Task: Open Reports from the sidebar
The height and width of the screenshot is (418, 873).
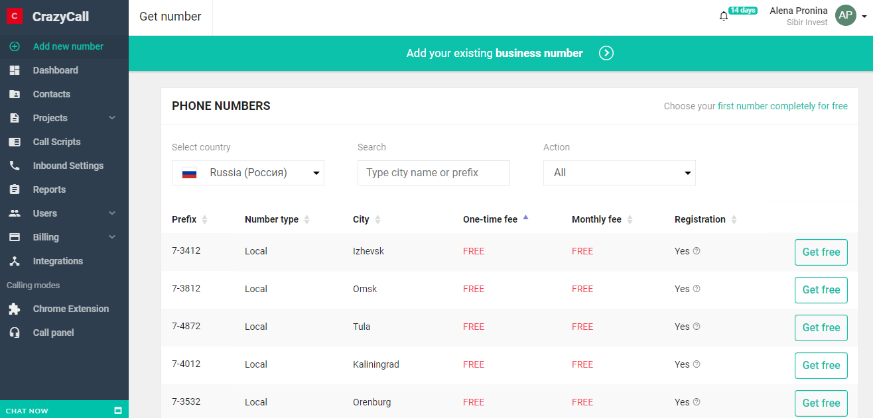Action: coord(49,189)
